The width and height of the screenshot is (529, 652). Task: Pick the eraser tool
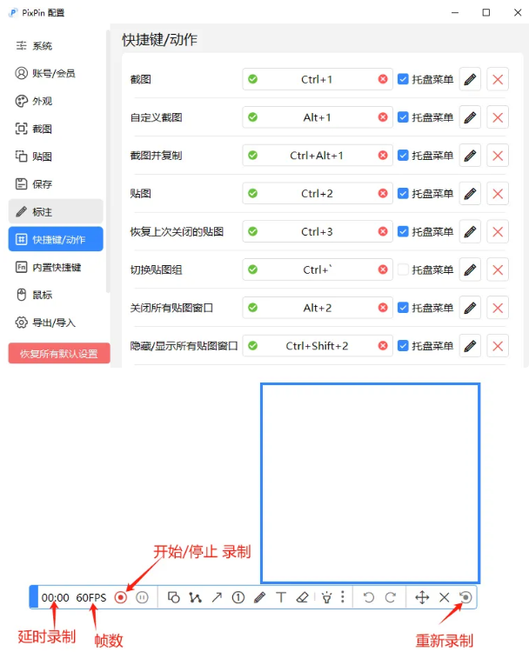302,597
